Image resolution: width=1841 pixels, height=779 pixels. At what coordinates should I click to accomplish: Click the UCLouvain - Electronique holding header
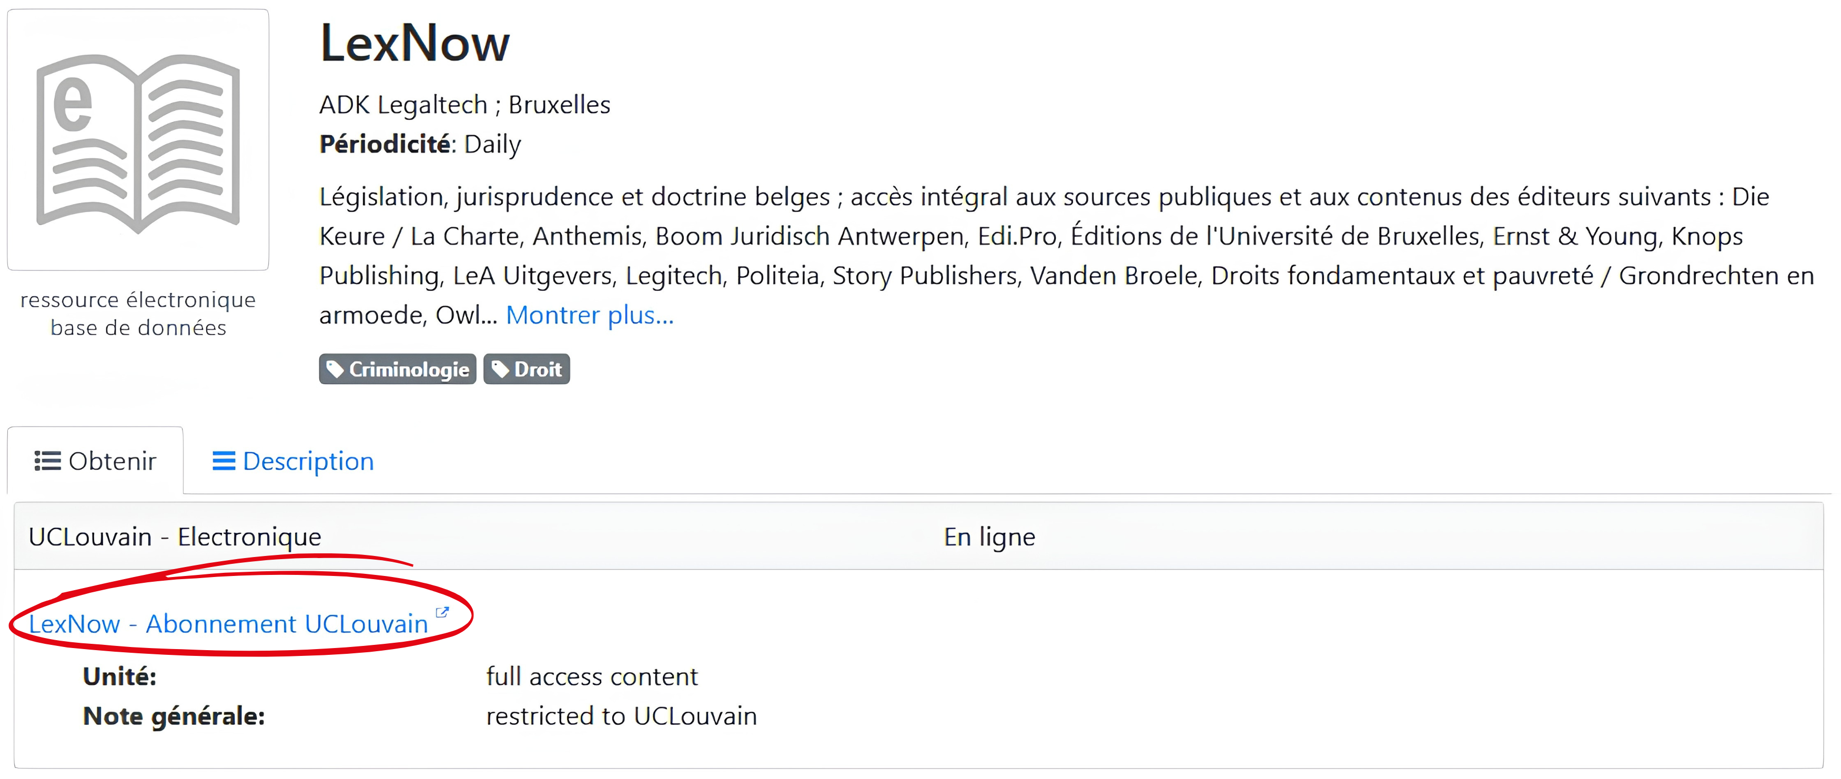coord(175,537)
